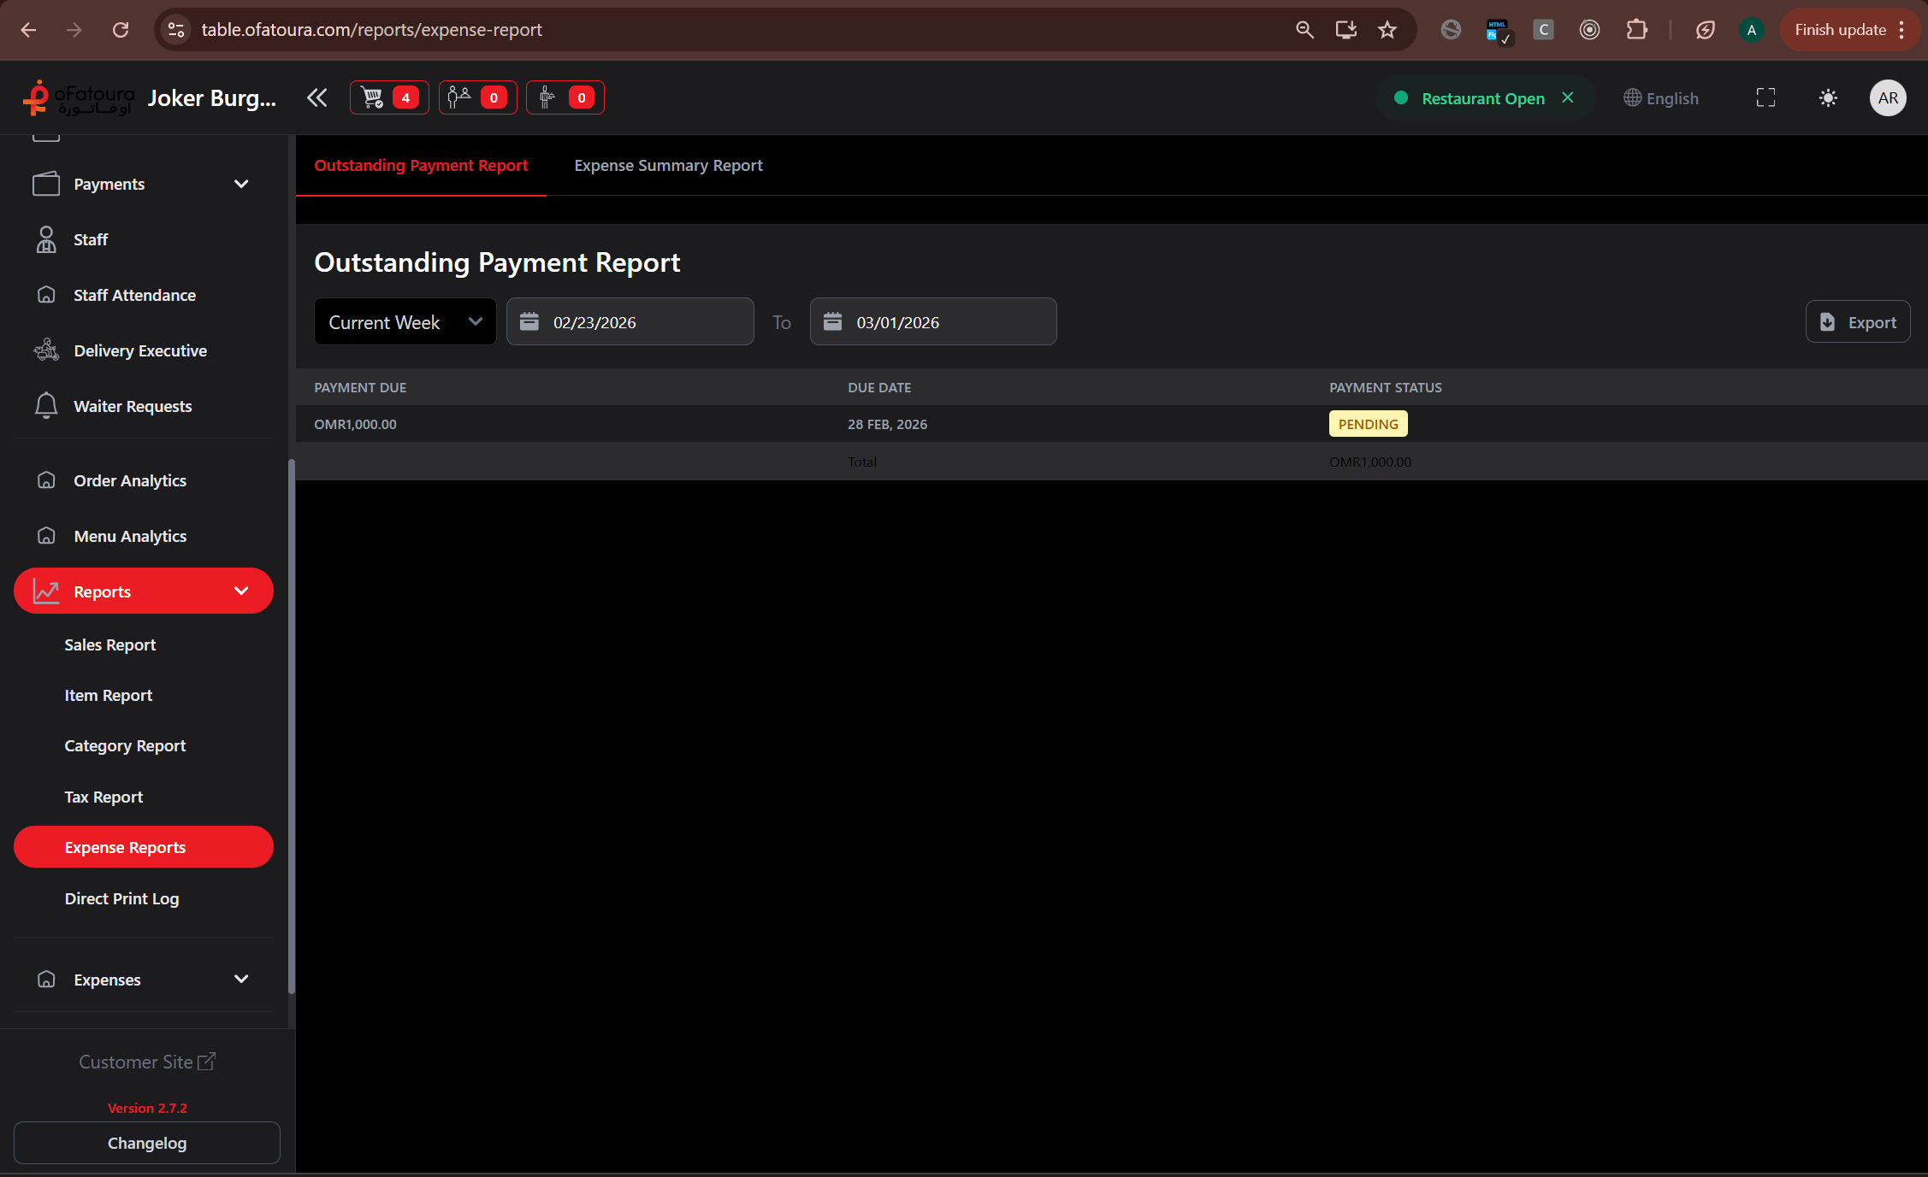This screenshot has height=1177, width=1928.
Task: Click the Export button
Action: coord(1858,321)
